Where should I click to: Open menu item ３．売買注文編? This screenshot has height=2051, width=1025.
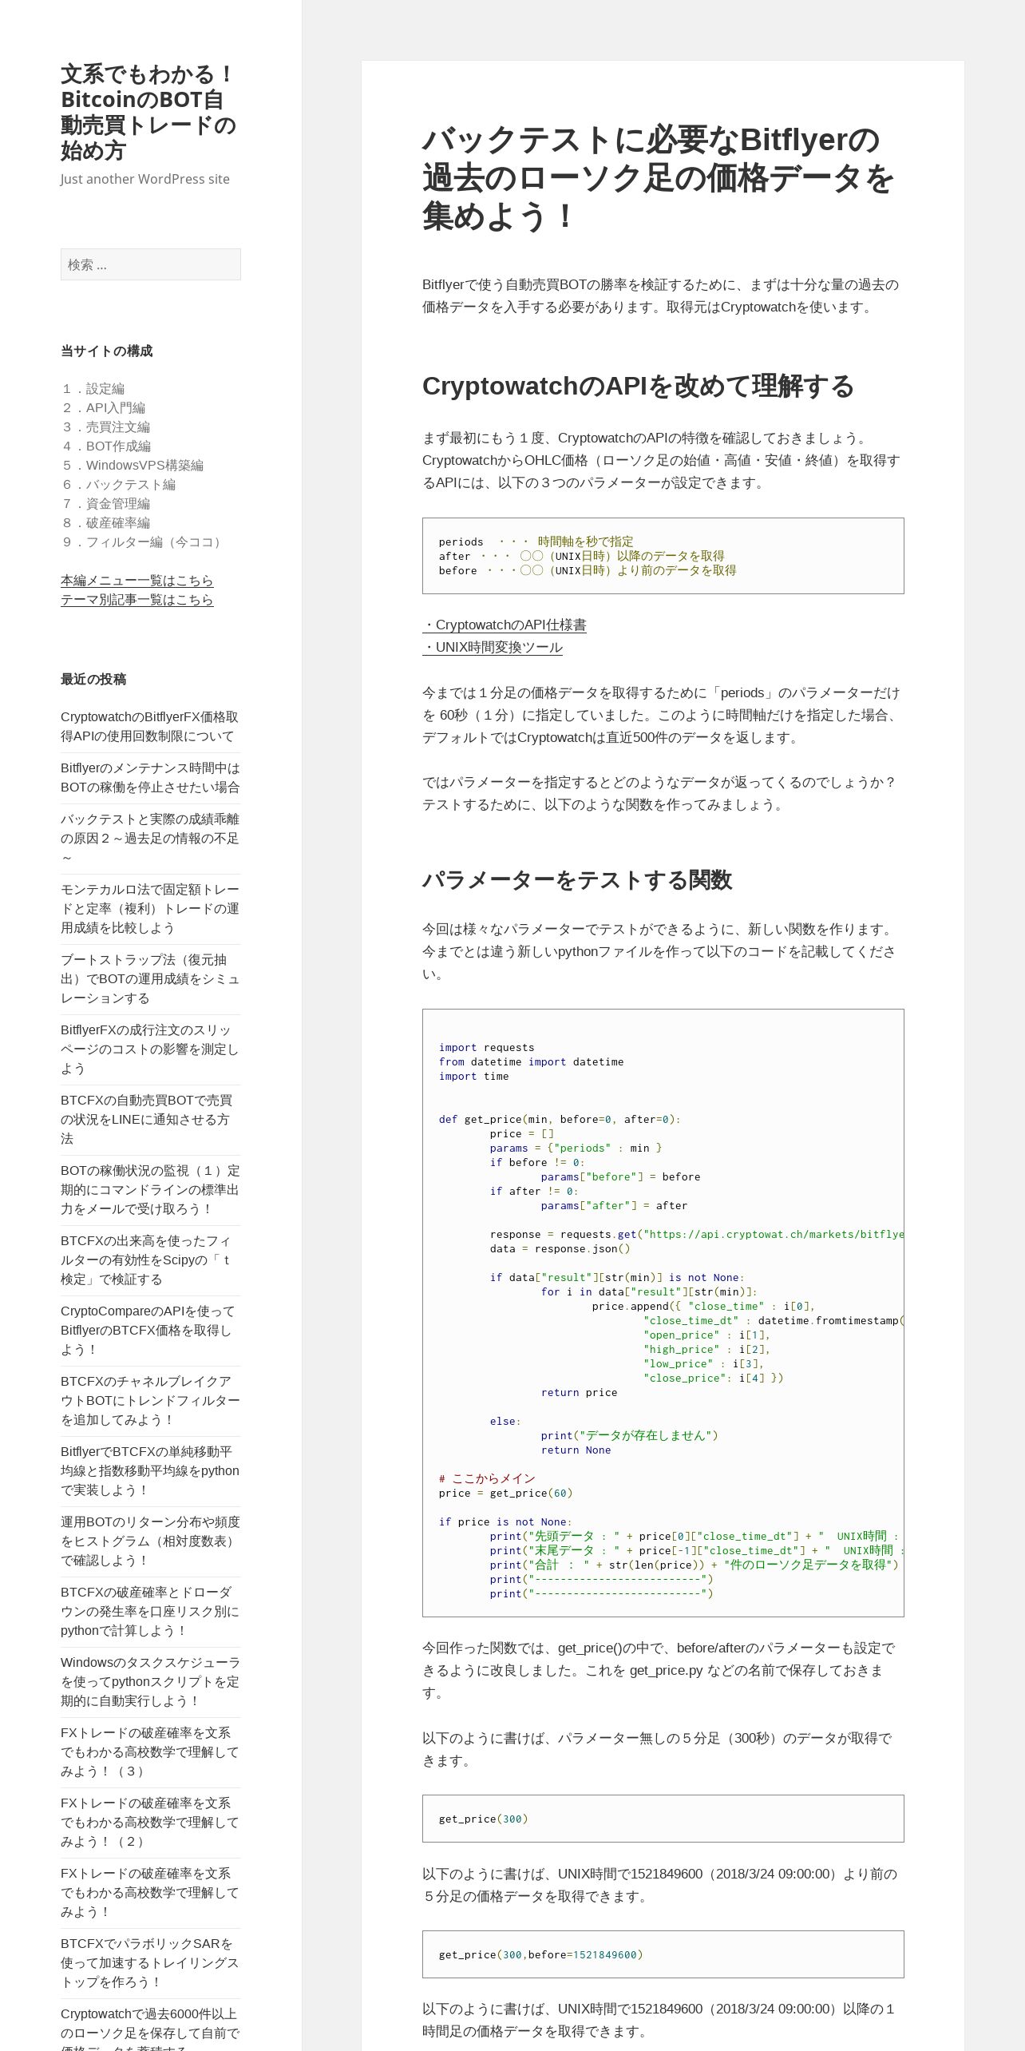(x=105, y=427)
